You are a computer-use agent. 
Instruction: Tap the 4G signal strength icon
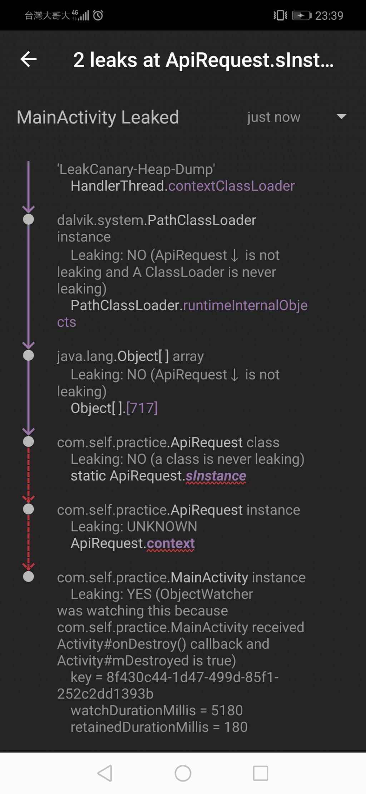point(80,15)
